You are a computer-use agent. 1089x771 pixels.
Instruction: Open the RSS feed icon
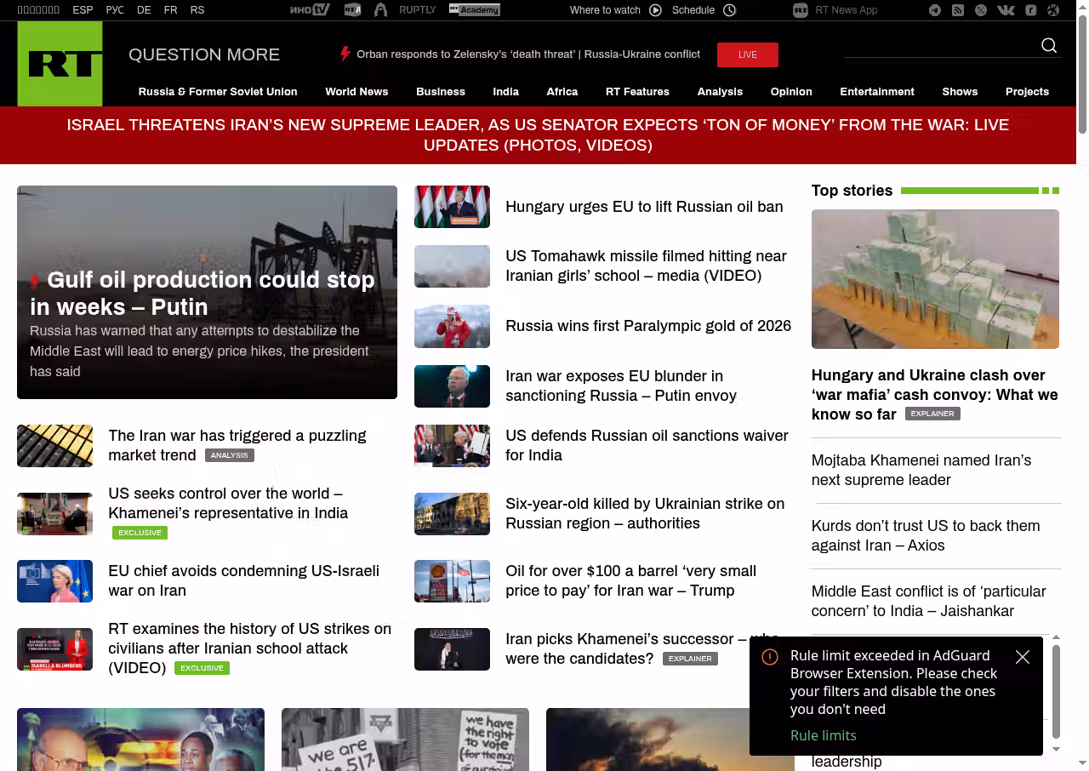pos(958,10)
